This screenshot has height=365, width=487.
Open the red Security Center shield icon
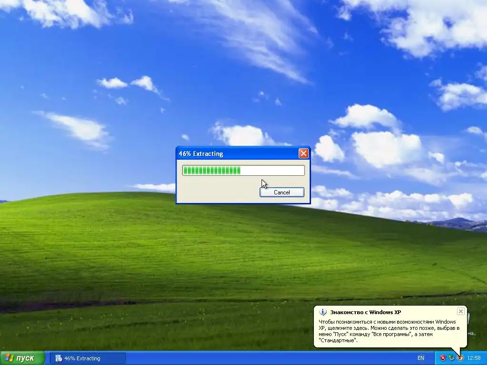click(443, 358)
